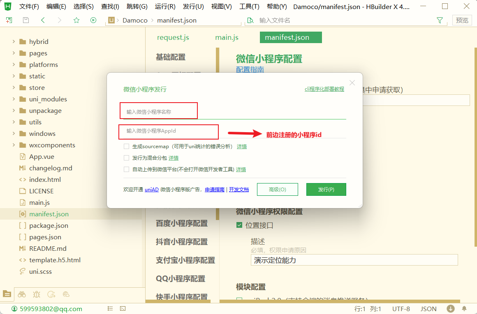The height and width of the screenshot is (314, 477).
Task: Click the 高级(O) advanced button
Action: pyautogui.click(x=278, y=190)
